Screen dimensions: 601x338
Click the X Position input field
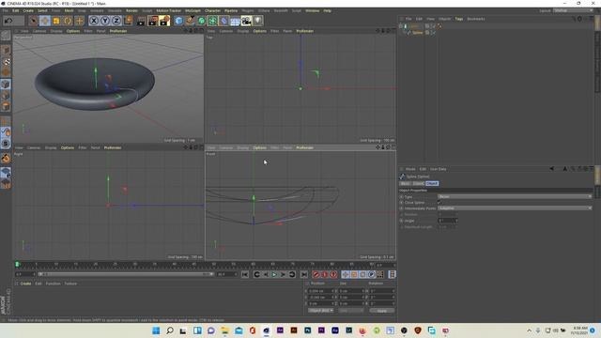(x=321, y=291)
